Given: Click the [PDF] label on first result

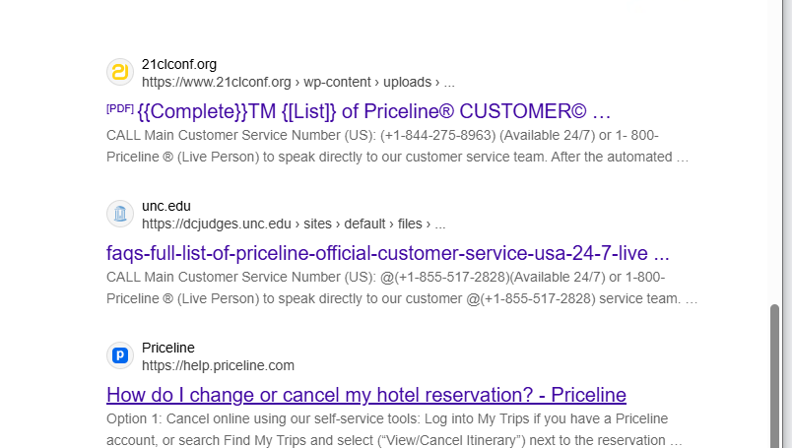Looking at the screenshot, I should click(119, 107).
